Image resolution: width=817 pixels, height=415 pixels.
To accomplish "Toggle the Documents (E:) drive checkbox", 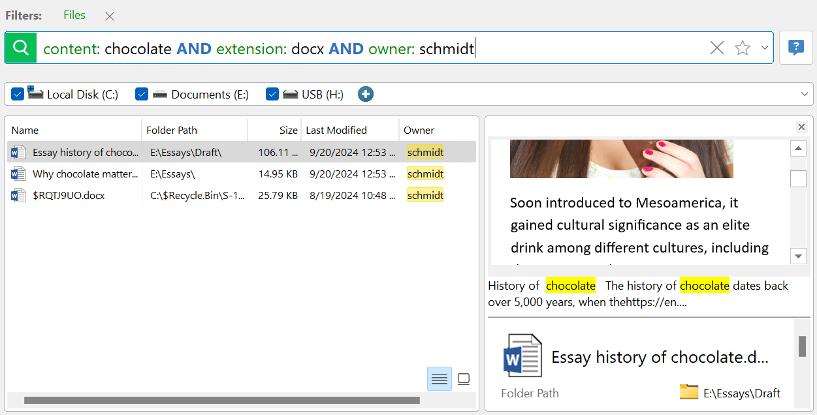I will coord(142,95).
